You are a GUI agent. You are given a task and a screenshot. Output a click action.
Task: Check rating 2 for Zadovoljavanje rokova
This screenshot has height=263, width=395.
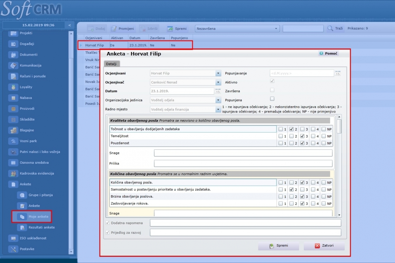(291, 203)
